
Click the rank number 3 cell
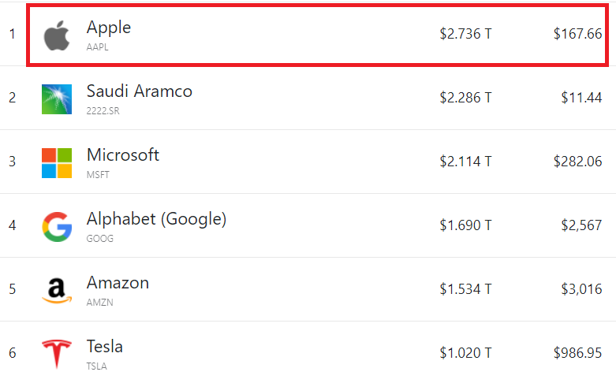tap(12, 162)
